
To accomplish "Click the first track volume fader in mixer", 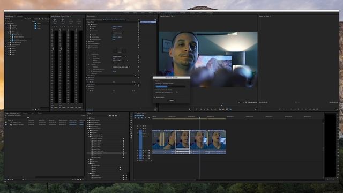I will (x=53, y=49).
